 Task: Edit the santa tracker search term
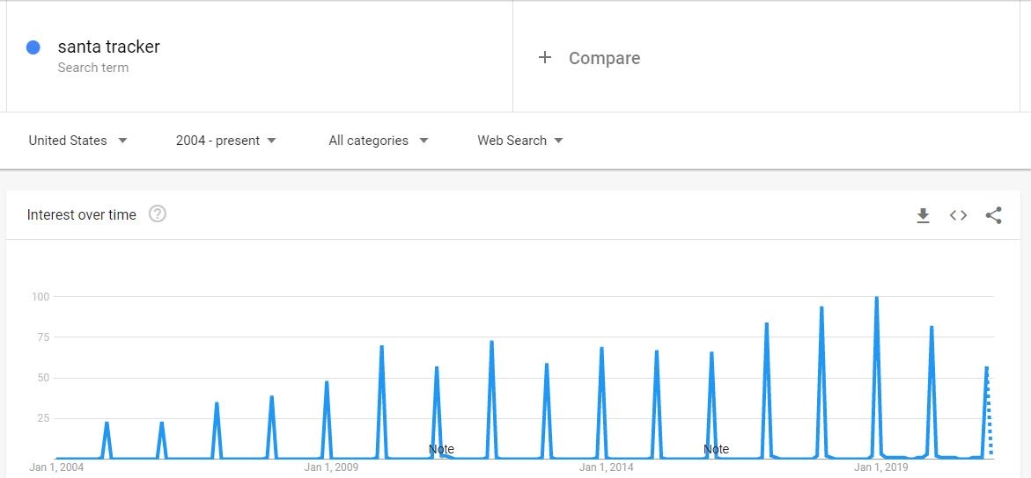[108, 47]
